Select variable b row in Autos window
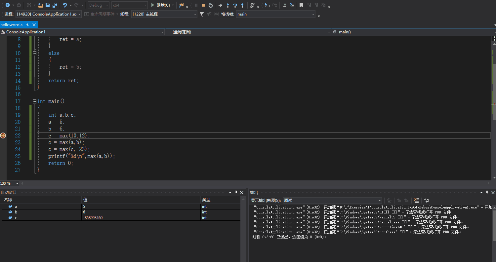This screenshot has height=262, width=496. [121, 212]
